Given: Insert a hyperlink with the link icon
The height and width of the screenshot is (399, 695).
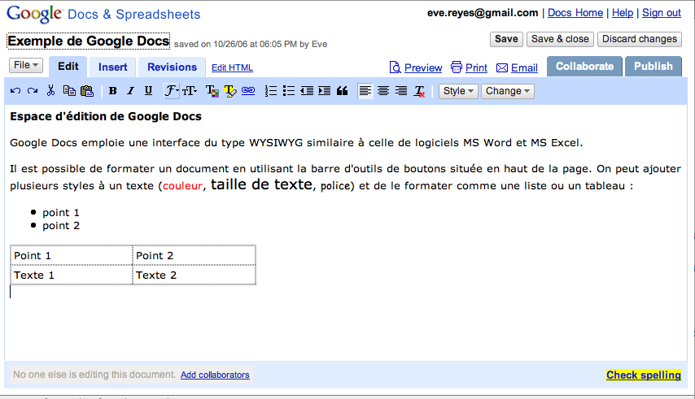Looking at the screenshot, I should [x=248, y=91].
